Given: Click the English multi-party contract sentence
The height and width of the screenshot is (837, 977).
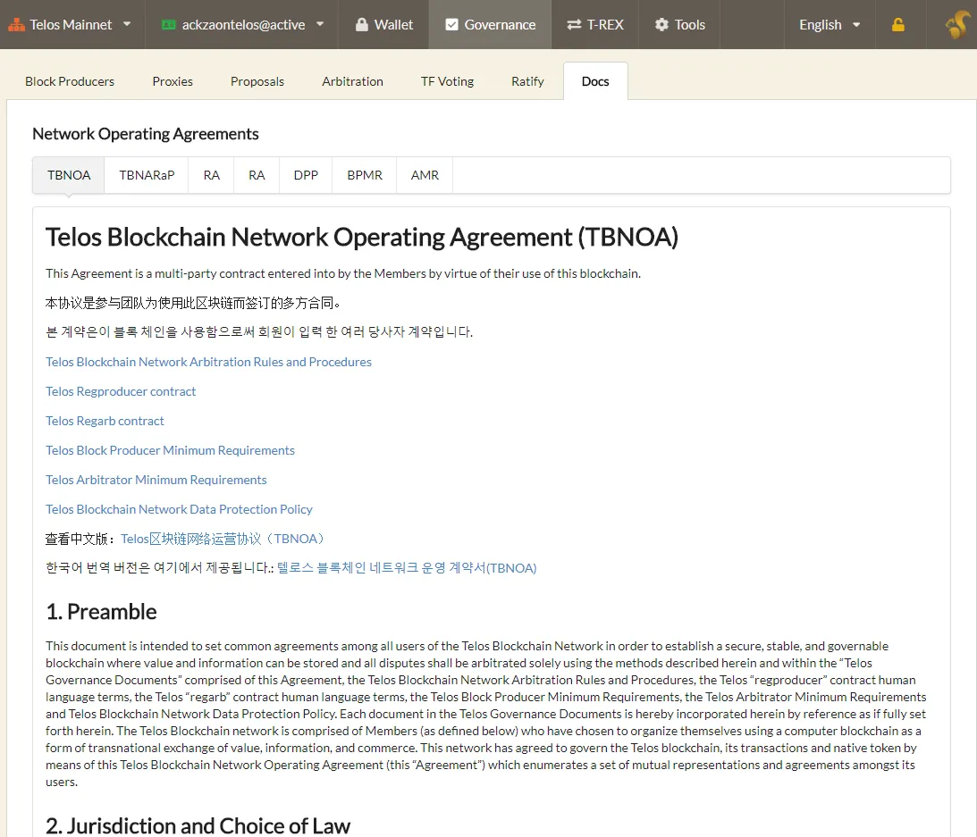Looking at the screenshot, I should click(343, 273).
